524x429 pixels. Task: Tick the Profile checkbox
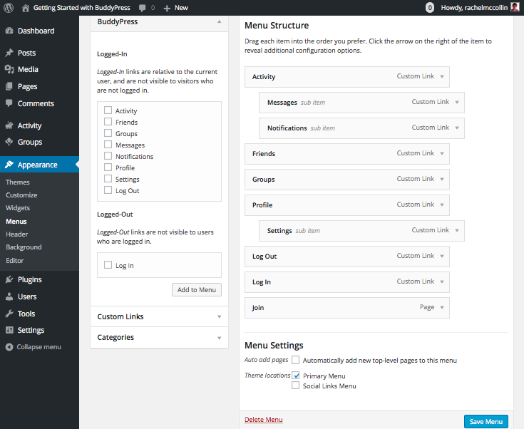[108, 167]
